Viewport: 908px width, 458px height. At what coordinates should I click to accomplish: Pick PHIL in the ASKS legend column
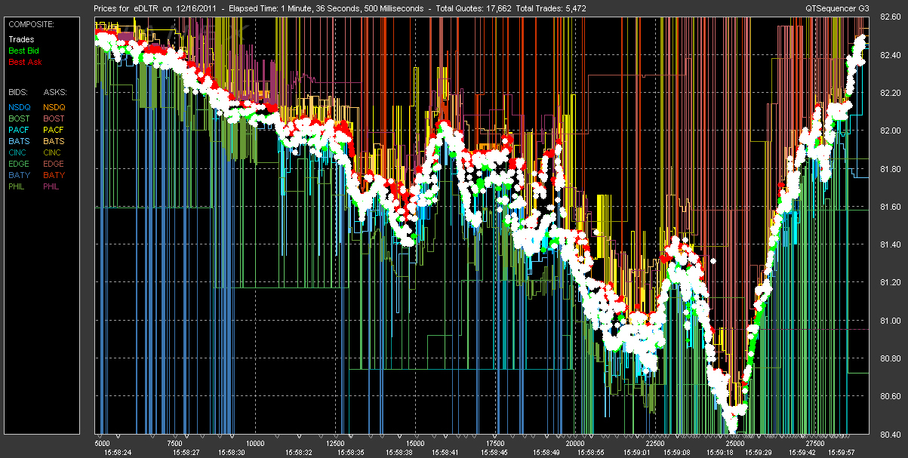tap(53, 186)
